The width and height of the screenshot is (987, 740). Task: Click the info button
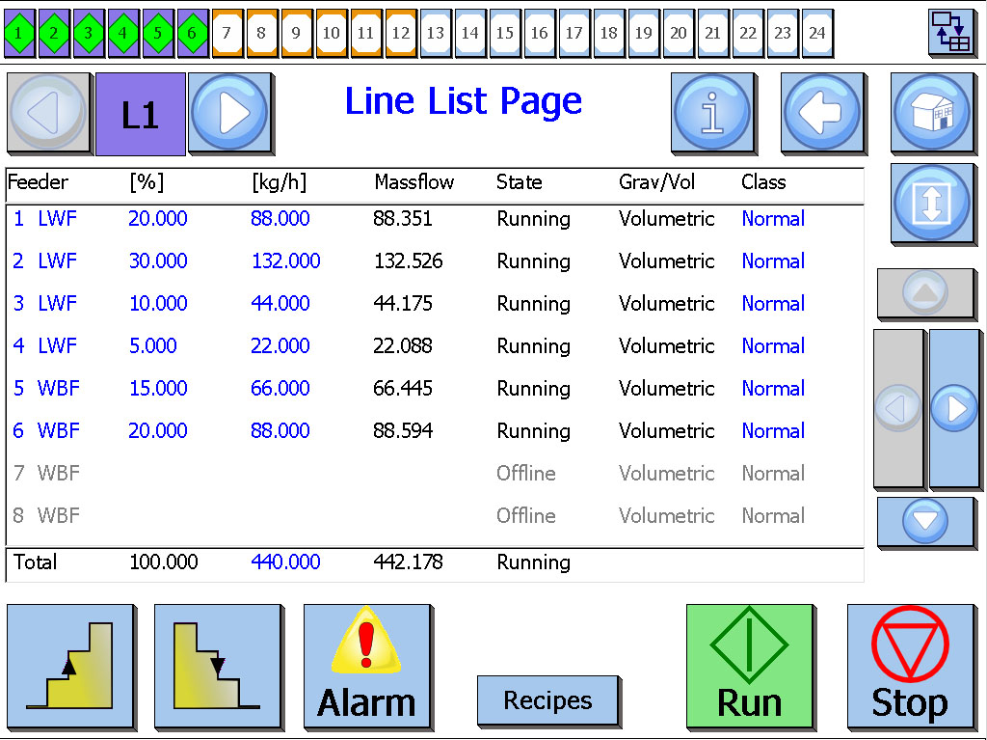point(713,113)
